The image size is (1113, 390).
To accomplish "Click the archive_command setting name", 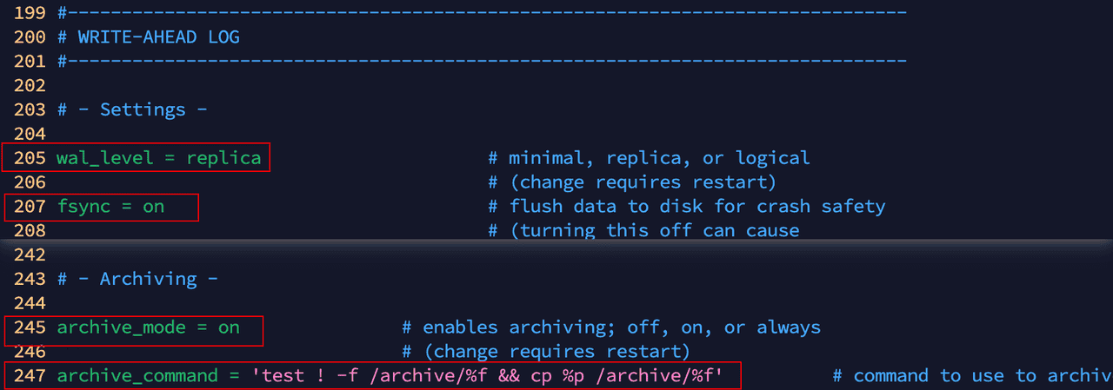I will (137, 376).
